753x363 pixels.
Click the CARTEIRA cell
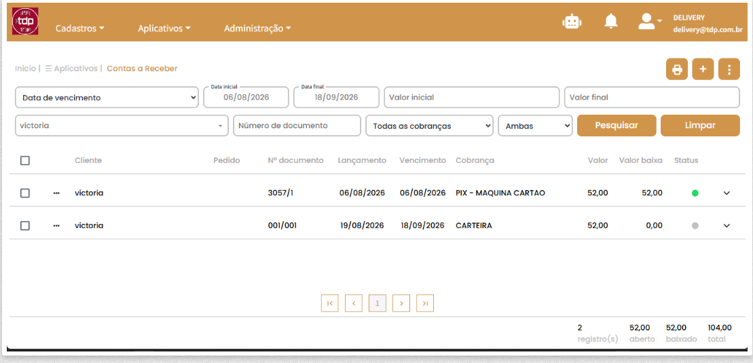coord(474,226)
